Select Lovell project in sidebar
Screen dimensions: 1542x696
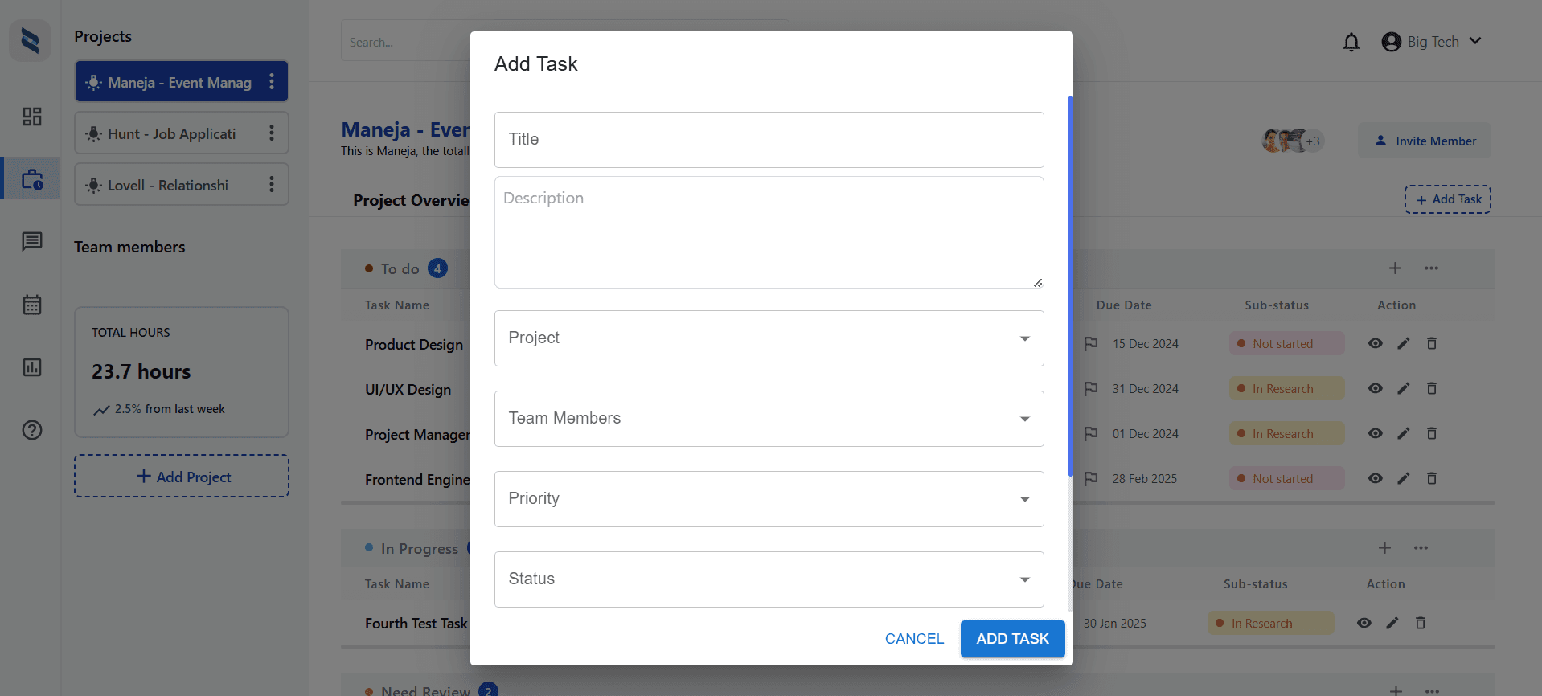click(x=169, y=186)
